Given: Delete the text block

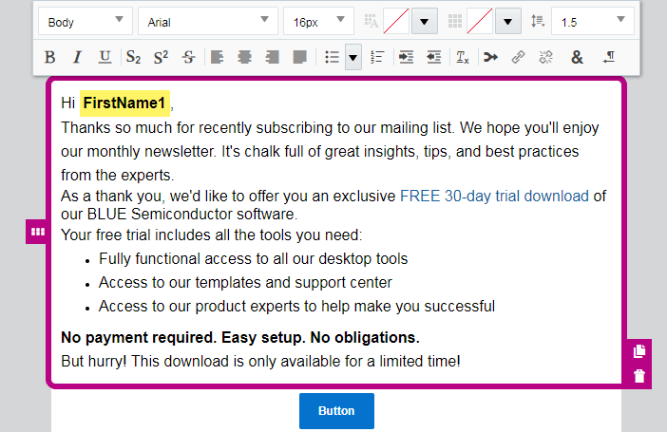Looking at the screenshot, I should pyautogui.click(x=638, y=376).
